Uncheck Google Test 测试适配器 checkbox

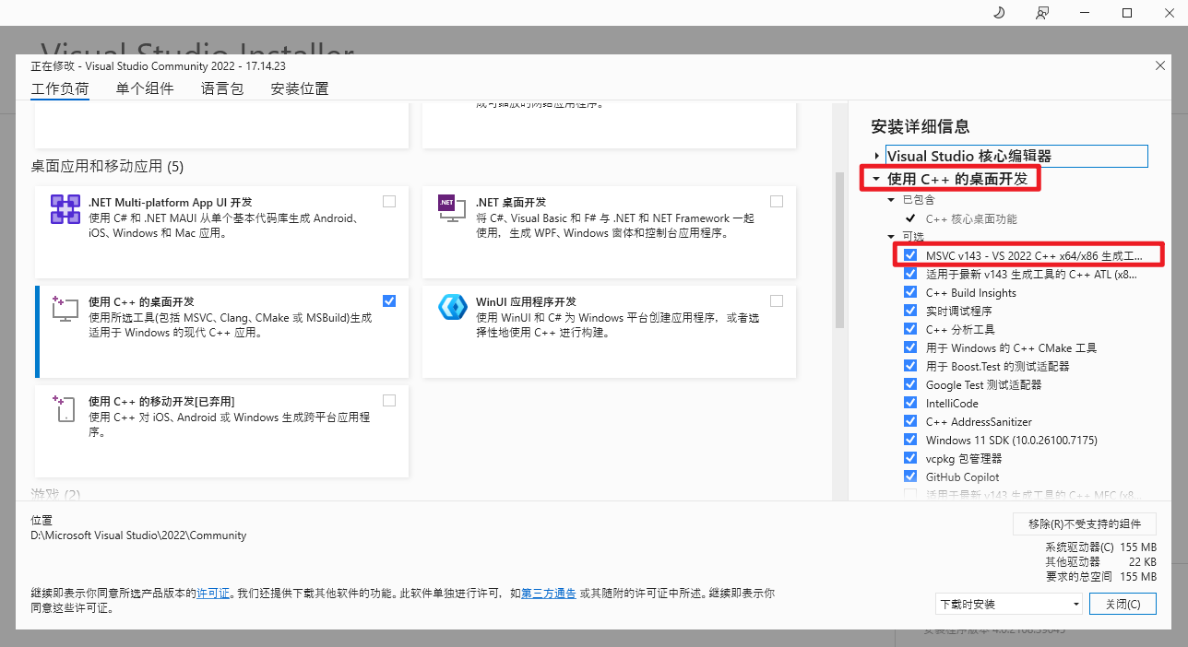pyautogui.click(x=911, y=384)
